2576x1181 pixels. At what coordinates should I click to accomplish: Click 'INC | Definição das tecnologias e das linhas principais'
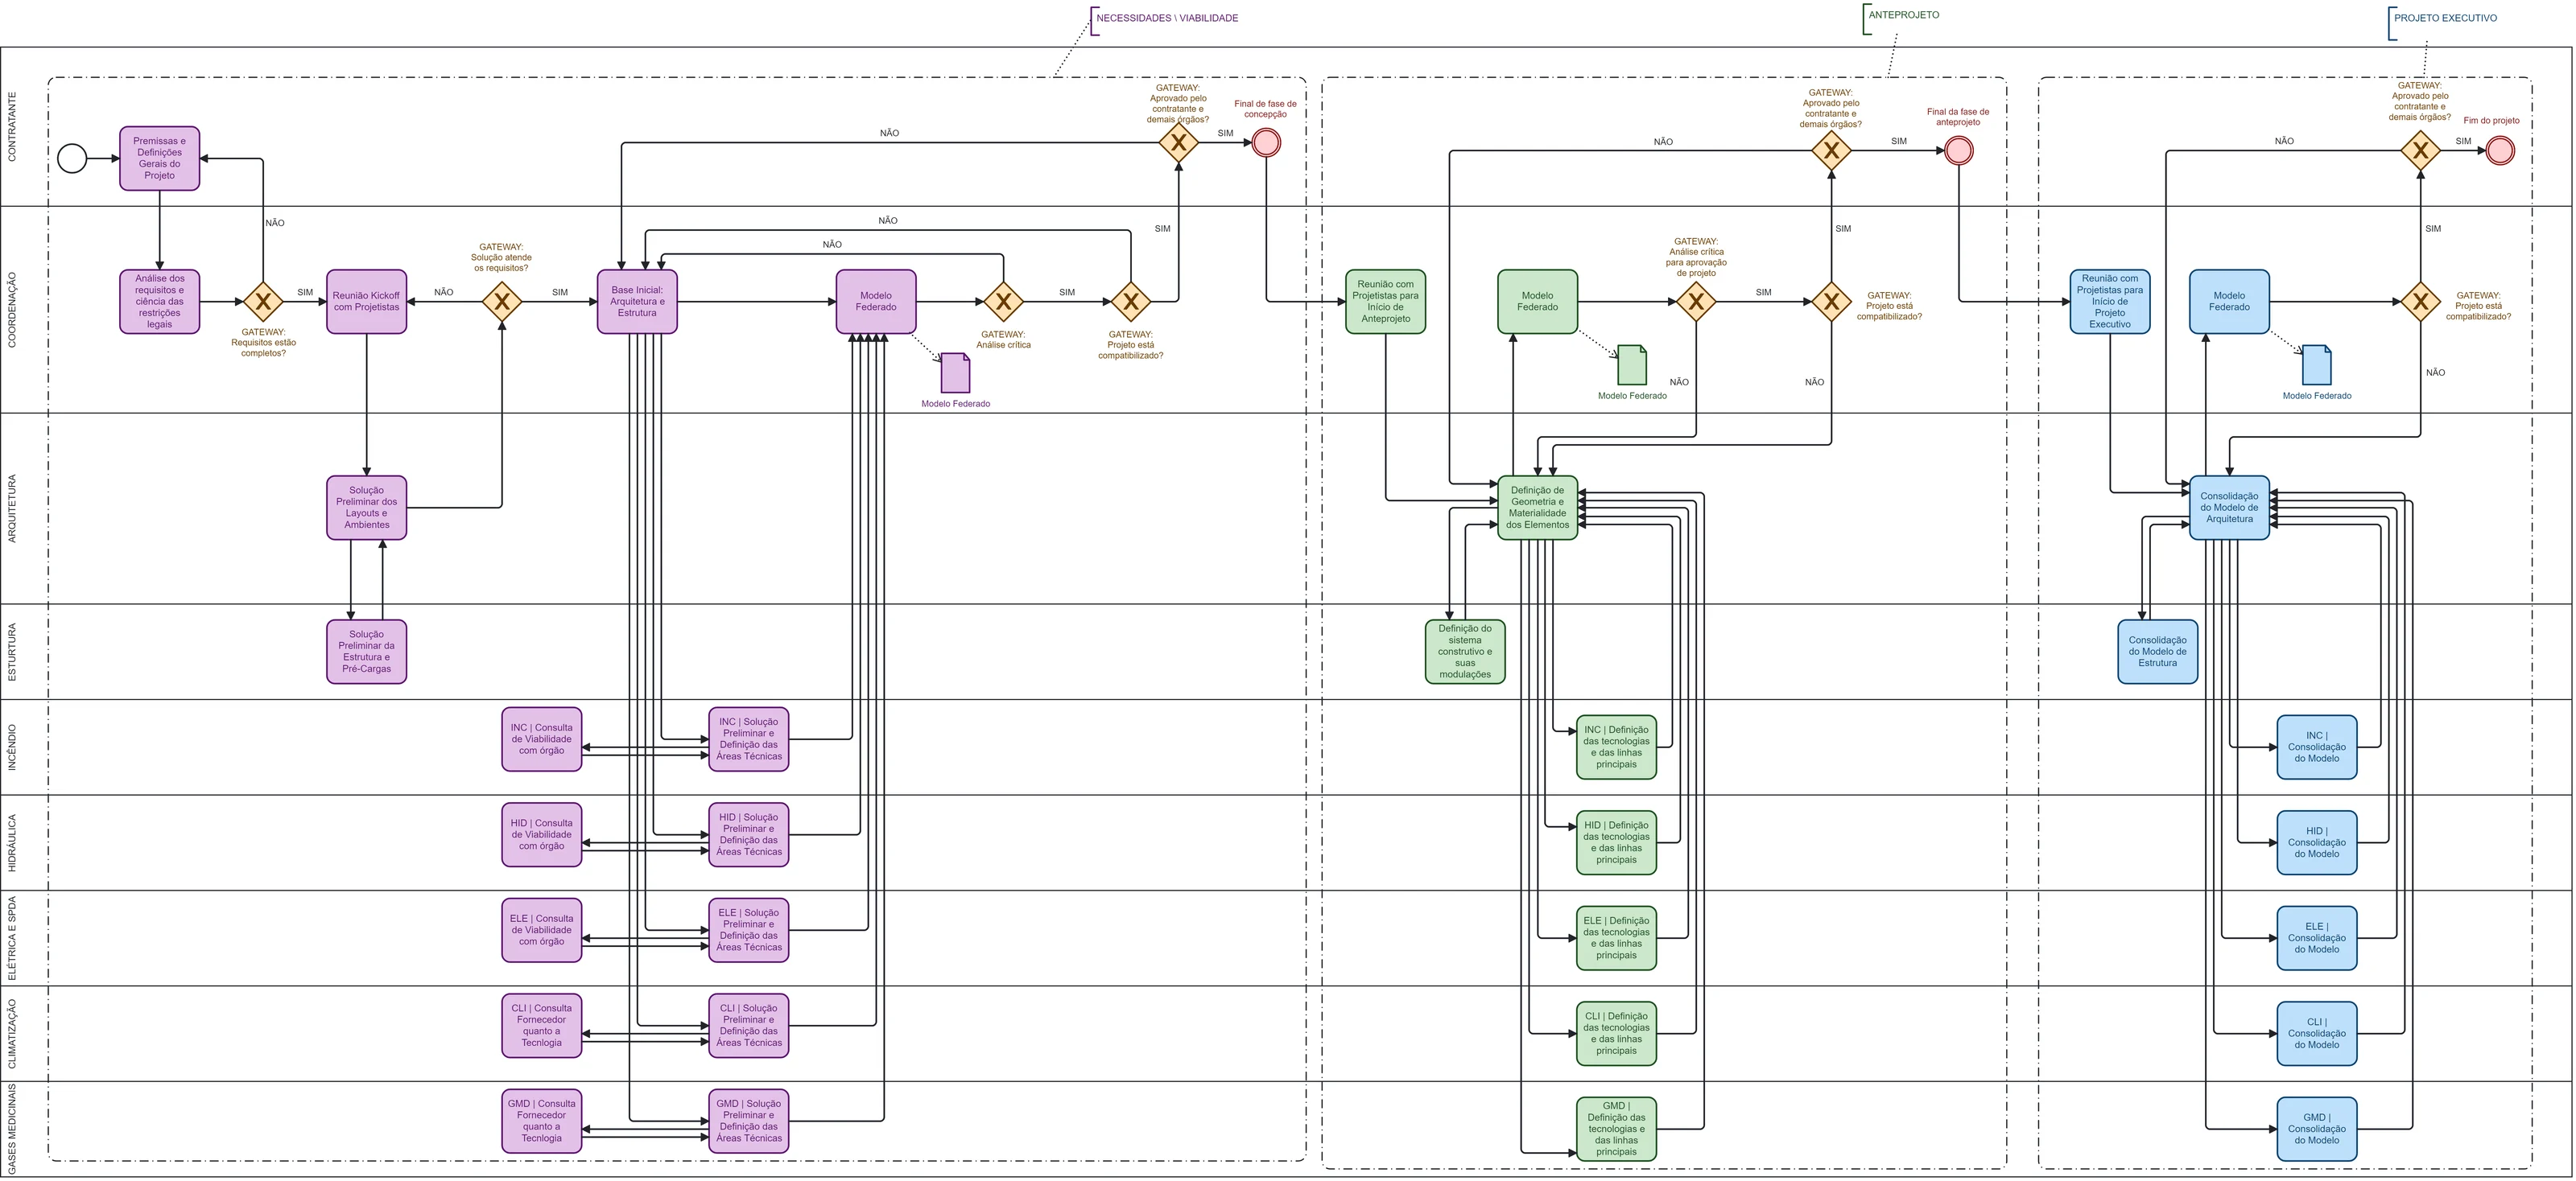click(1617, 747)
